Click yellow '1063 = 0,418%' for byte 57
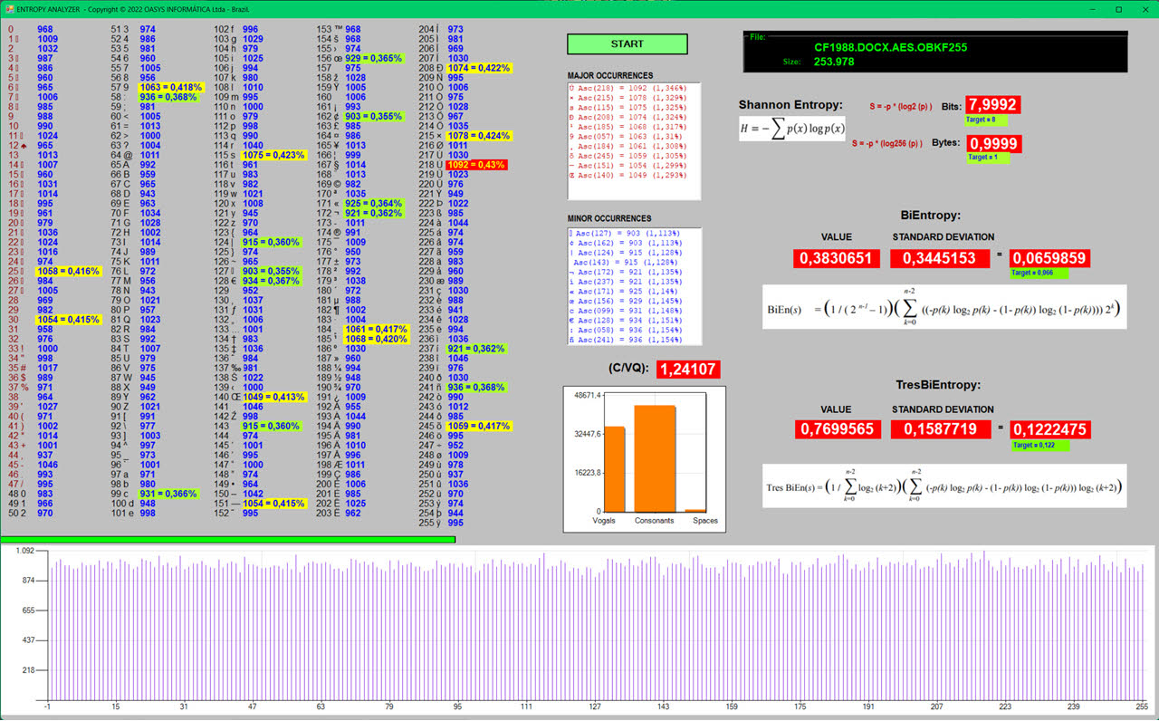Viewport: 1159px width, 721px height. 170,87
